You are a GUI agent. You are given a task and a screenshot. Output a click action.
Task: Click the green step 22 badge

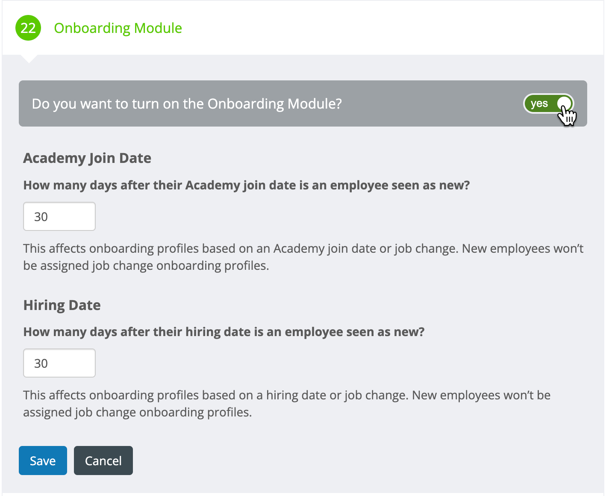pyautogui.click(x=27, y=28)
